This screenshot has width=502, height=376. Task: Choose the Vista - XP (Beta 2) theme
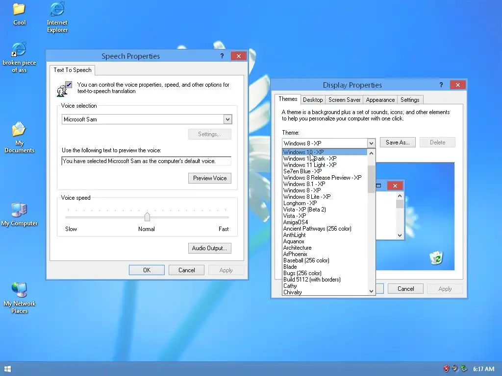pos(325,210)
